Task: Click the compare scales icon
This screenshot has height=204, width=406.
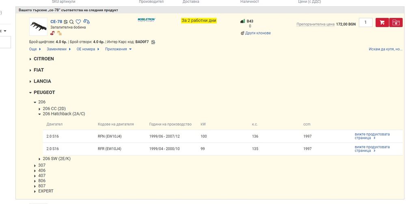Action: pos(86,22)
